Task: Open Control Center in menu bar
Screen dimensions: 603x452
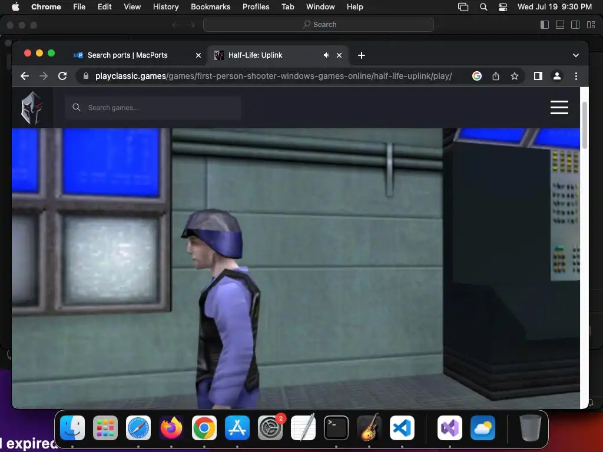Action: 503,7
